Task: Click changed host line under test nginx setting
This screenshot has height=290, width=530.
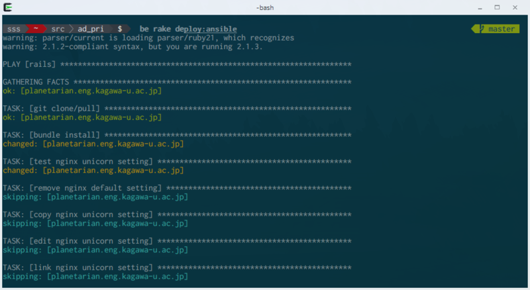Action: coord(93,170)
